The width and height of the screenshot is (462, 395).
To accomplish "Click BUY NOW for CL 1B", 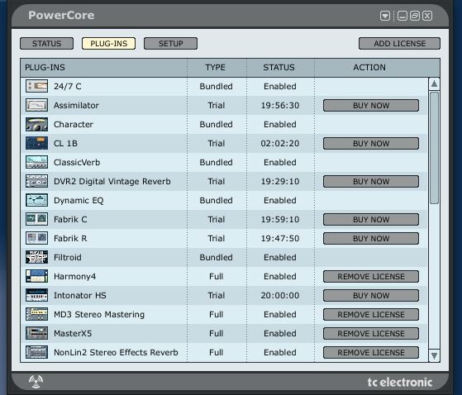I will [371, 144].
